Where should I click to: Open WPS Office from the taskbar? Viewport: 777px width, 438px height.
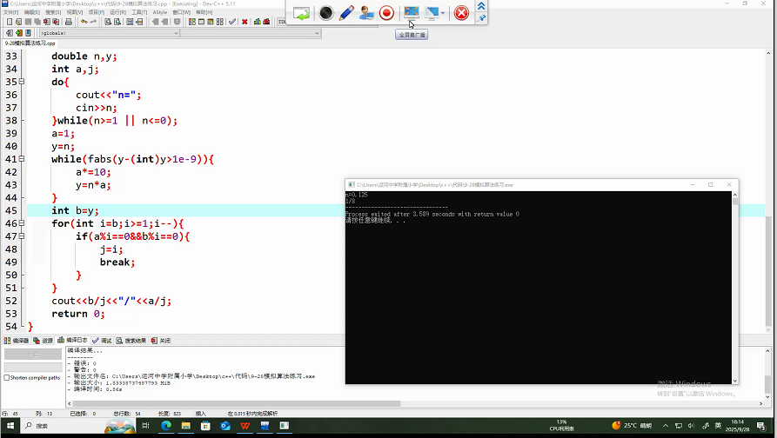pyautogui.click(x=244, y=426)
